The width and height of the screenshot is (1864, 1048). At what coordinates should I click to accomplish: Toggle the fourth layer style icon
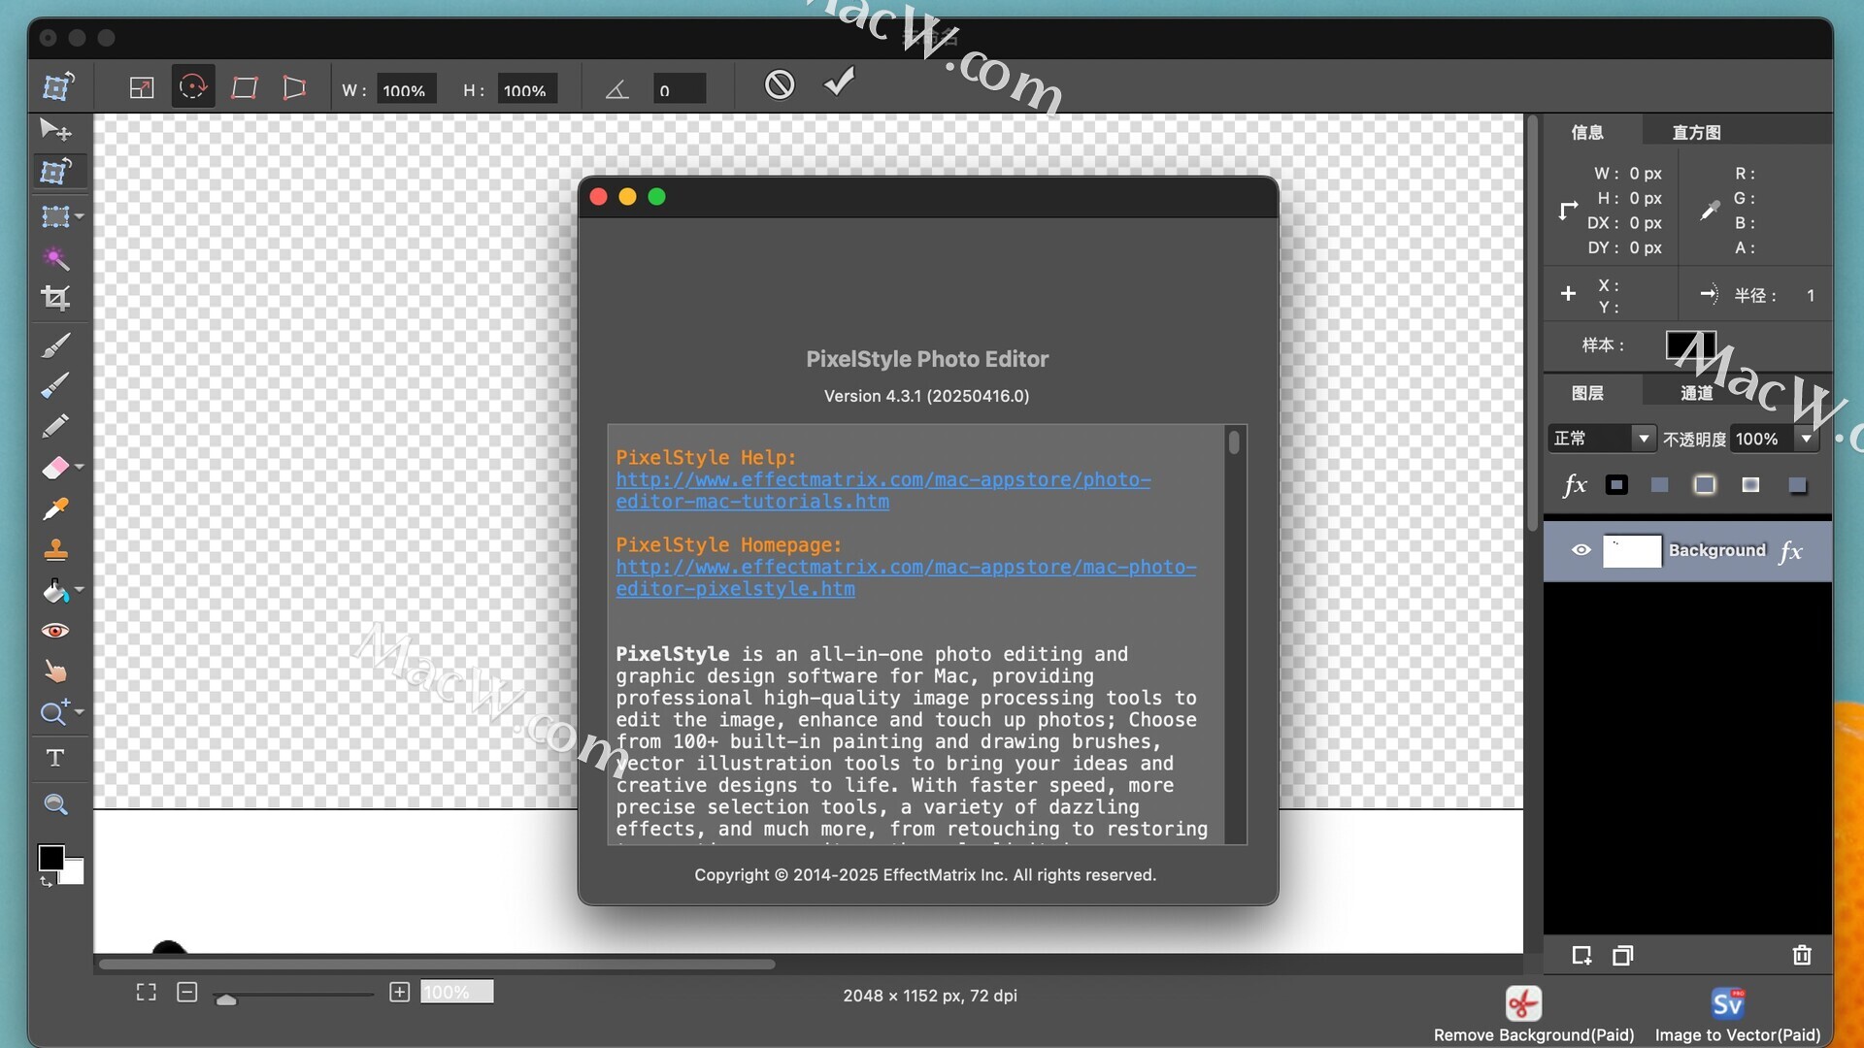[x=1750, y=485]
